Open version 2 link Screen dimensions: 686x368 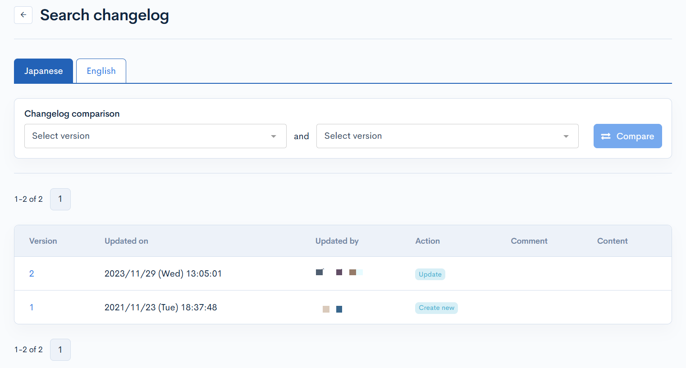point(32,273)
